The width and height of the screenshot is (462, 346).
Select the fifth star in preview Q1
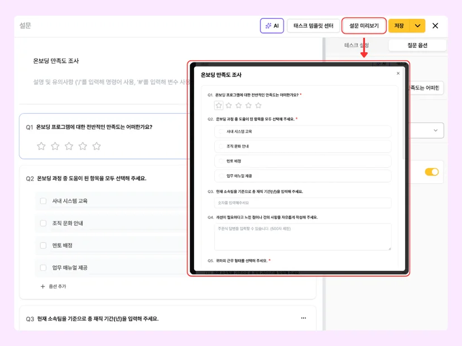coord(258,105)
